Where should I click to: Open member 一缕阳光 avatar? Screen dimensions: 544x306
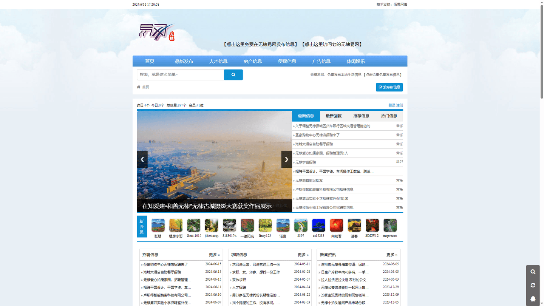click(247, 225)
